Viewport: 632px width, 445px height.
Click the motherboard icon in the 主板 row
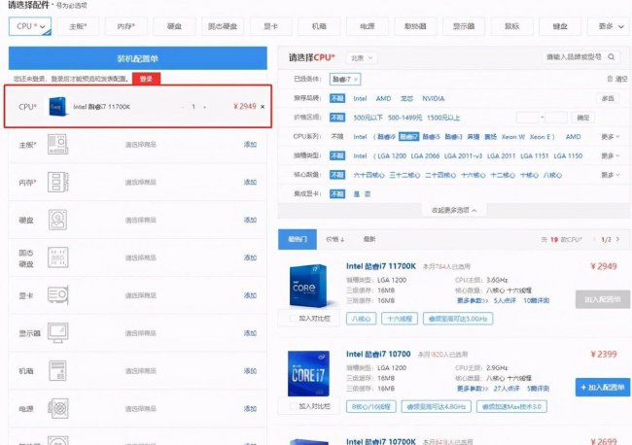57,144
